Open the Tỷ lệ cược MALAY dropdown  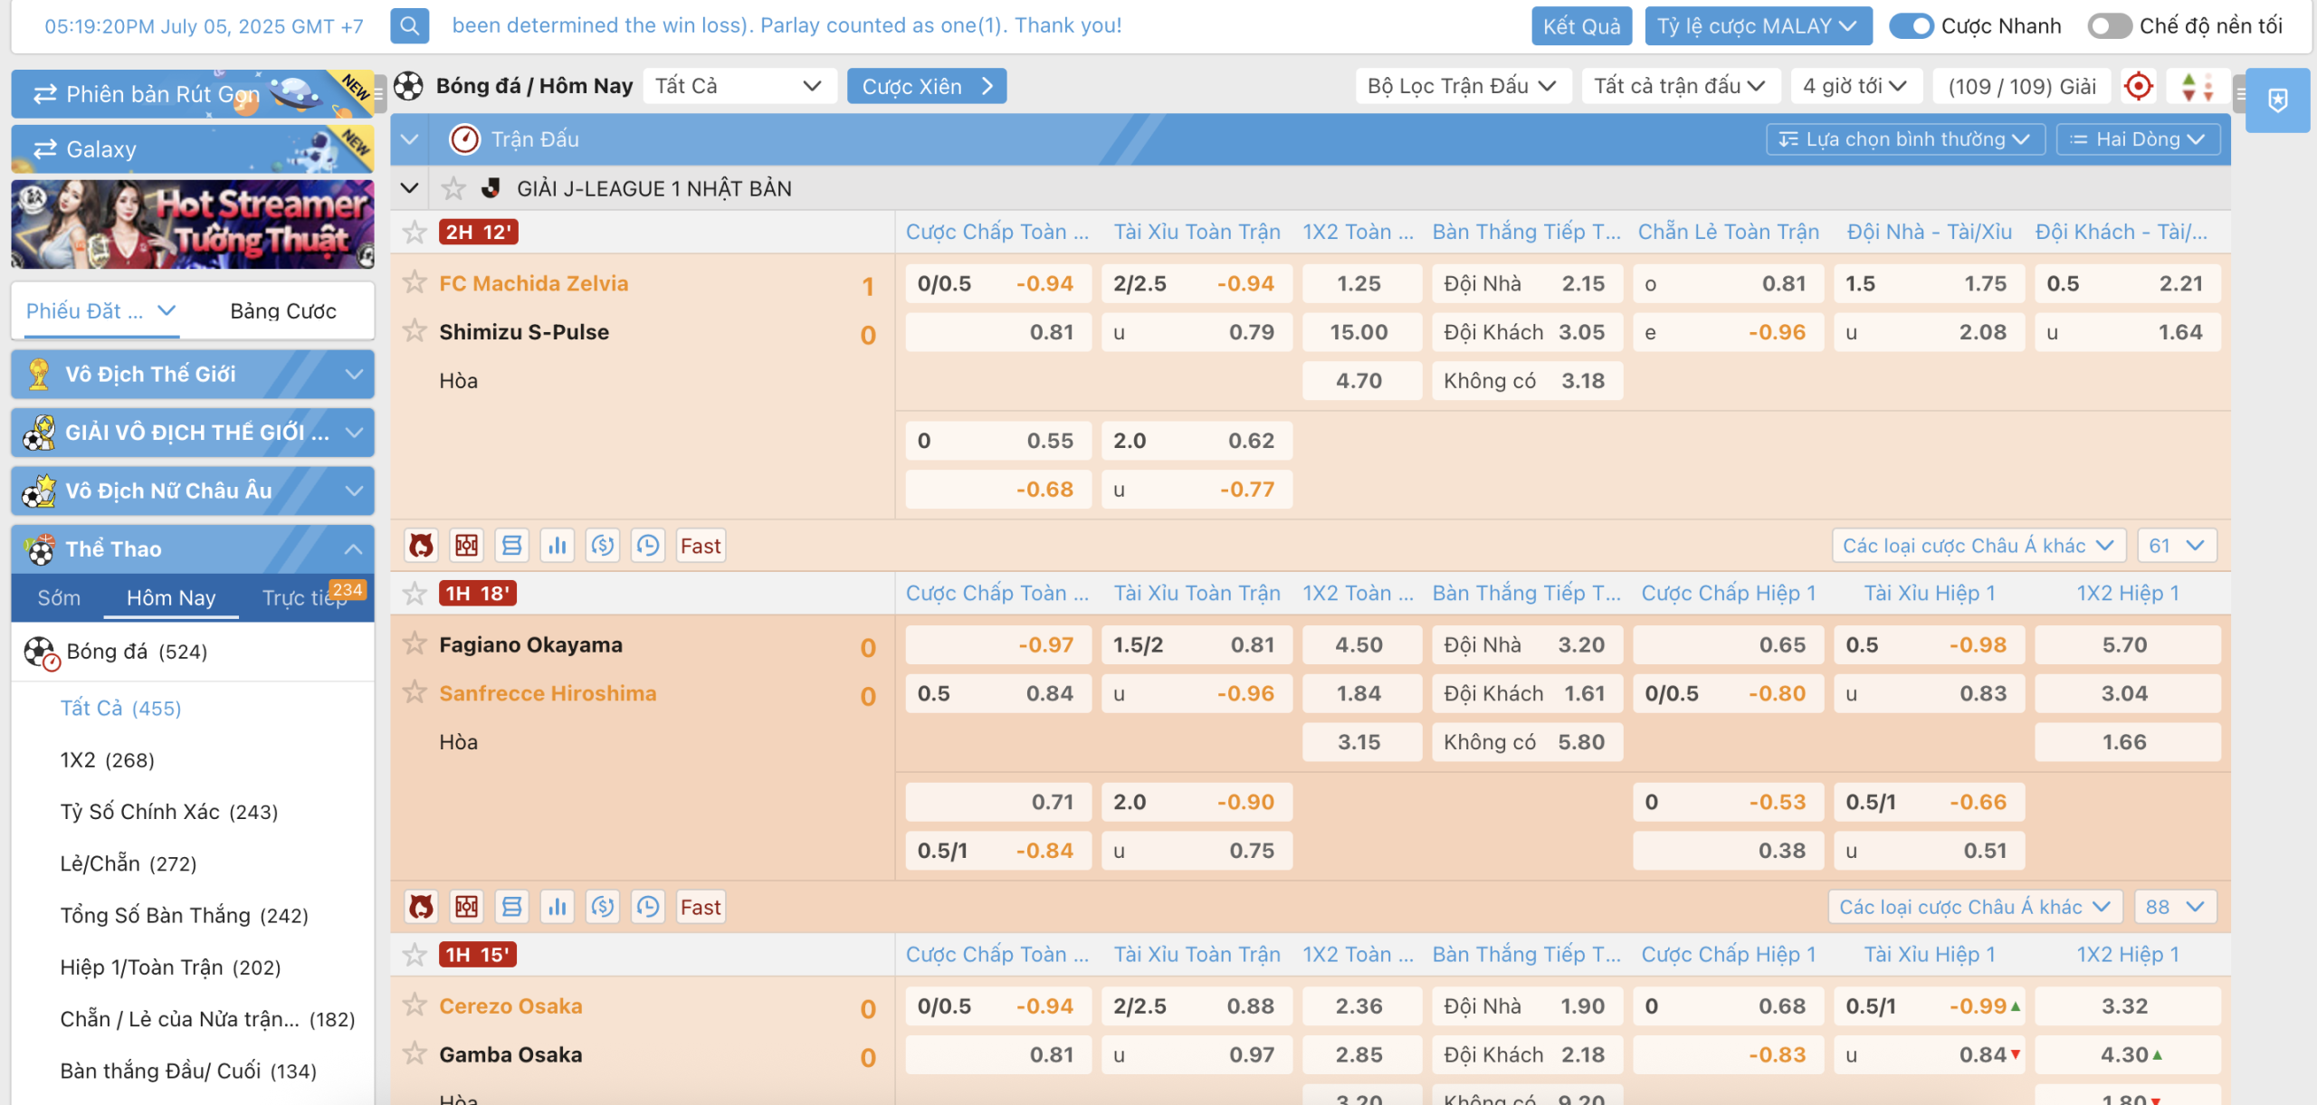pos(1758,26)
